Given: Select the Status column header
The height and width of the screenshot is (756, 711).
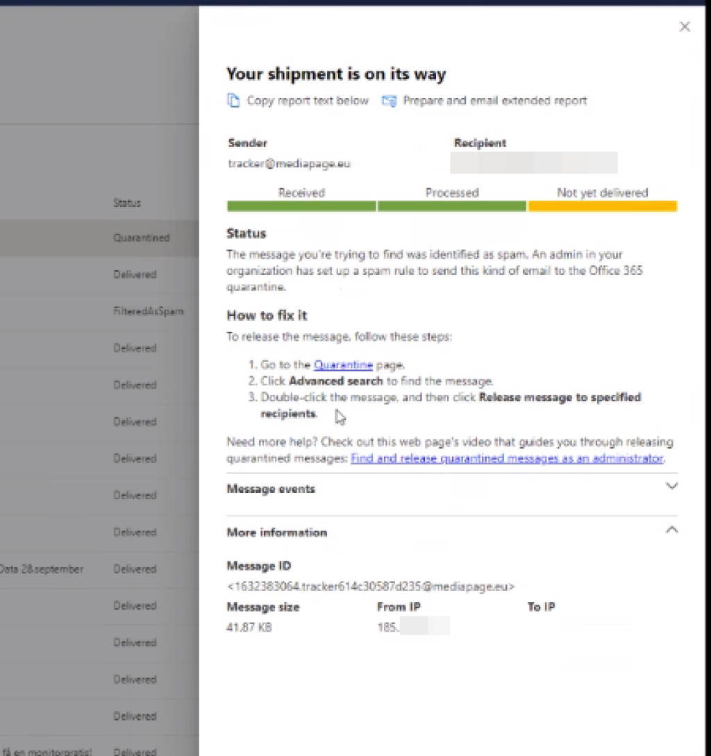Looking at the screenshot, I should pos(127,203).
